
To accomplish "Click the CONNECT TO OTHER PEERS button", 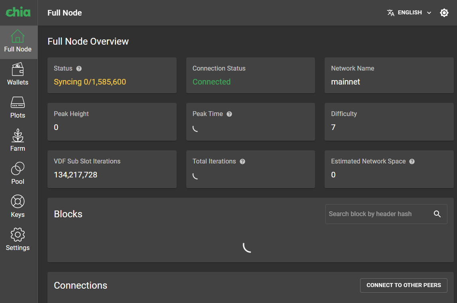I will click(404, 285).
